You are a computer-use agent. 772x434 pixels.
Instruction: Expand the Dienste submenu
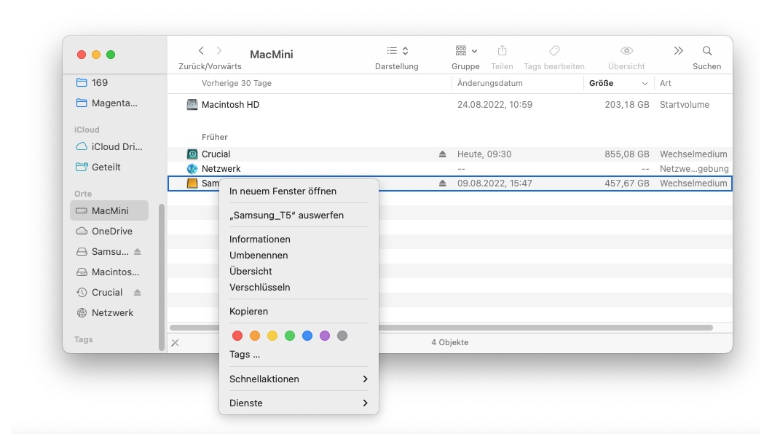coord(299,403)
